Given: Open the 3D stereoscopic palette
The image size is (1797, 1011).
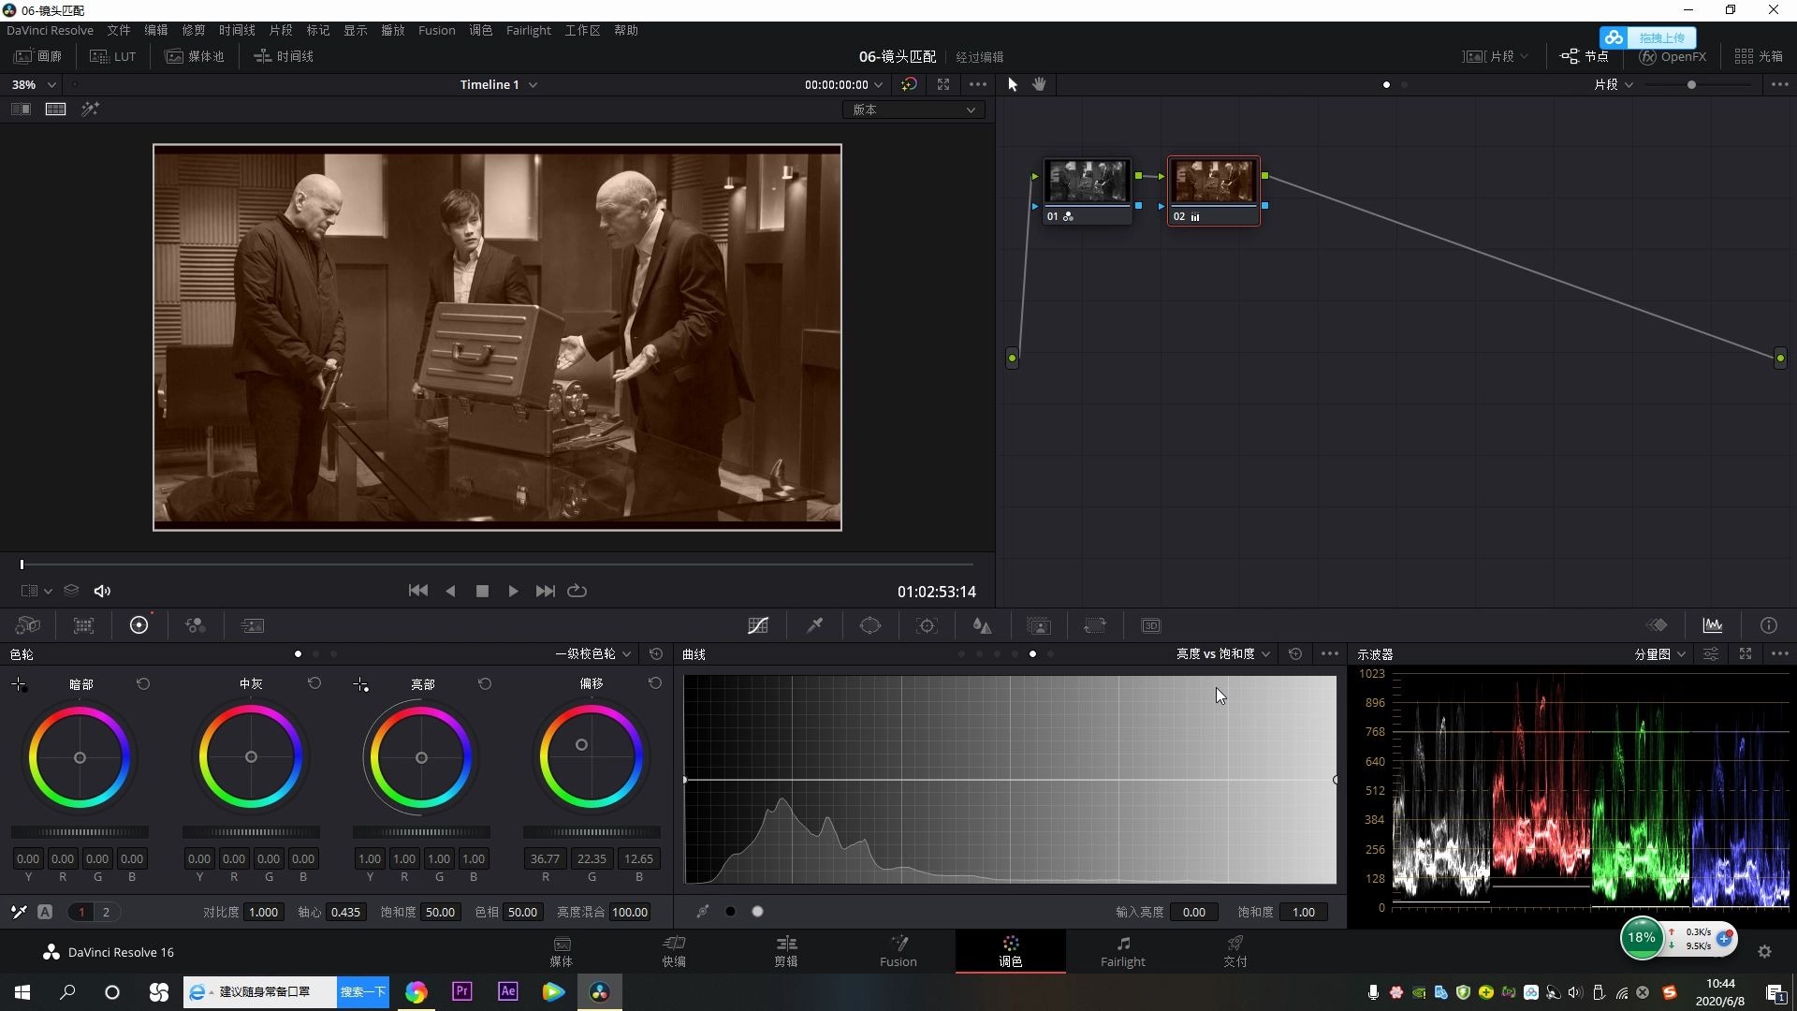Looking at the screenshot, I should tap(1151, 625).
